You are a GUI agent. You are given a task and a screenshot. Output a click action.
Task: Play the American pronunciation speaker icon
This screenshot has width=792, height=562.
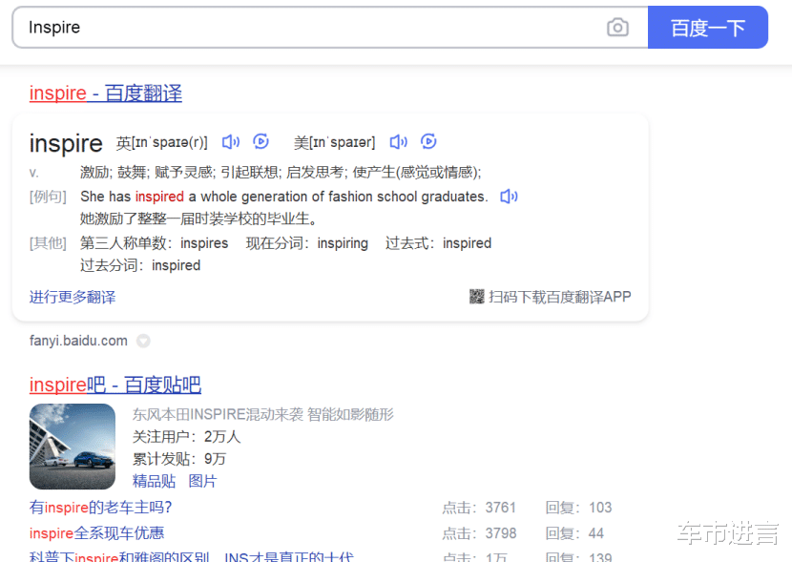399,142
